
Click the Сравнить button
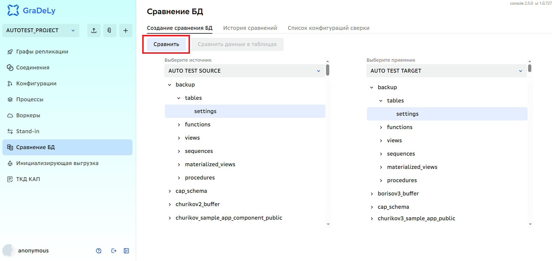[166, 44]
